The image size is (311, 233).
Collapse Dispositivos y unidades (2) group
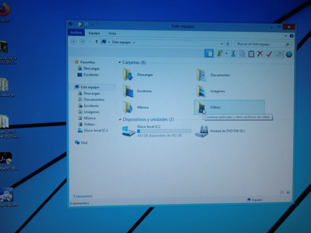120,119
